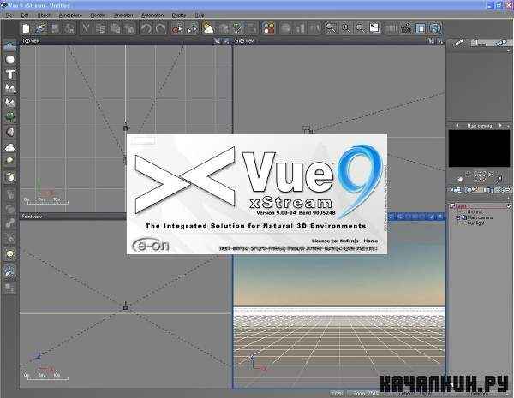Expand the Main camera tree node
Viewport: 514px width, 398px height.
point(458,217)
